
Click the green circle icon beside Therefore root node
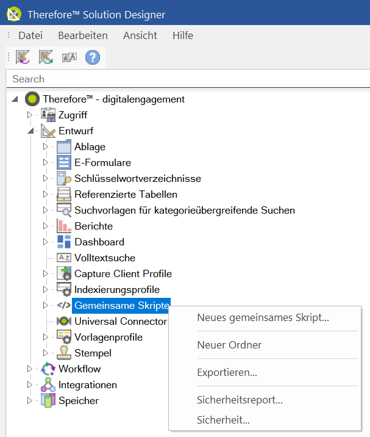tap(32, 99)
